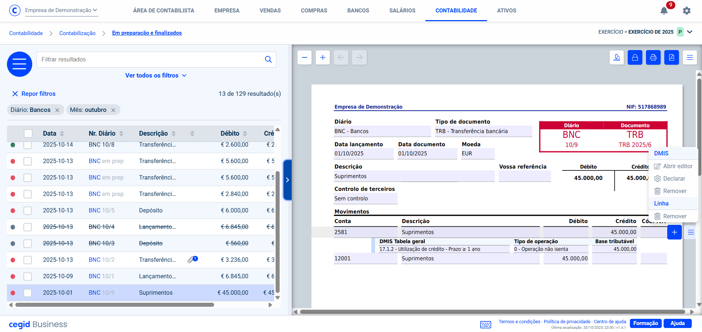
Task: Click the Cegid logo icon
Action: pos(15,10)
